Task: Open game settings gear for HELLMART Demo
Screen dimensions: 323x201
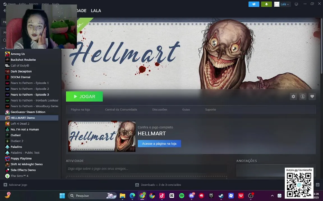Action: [x=293, y=96]
